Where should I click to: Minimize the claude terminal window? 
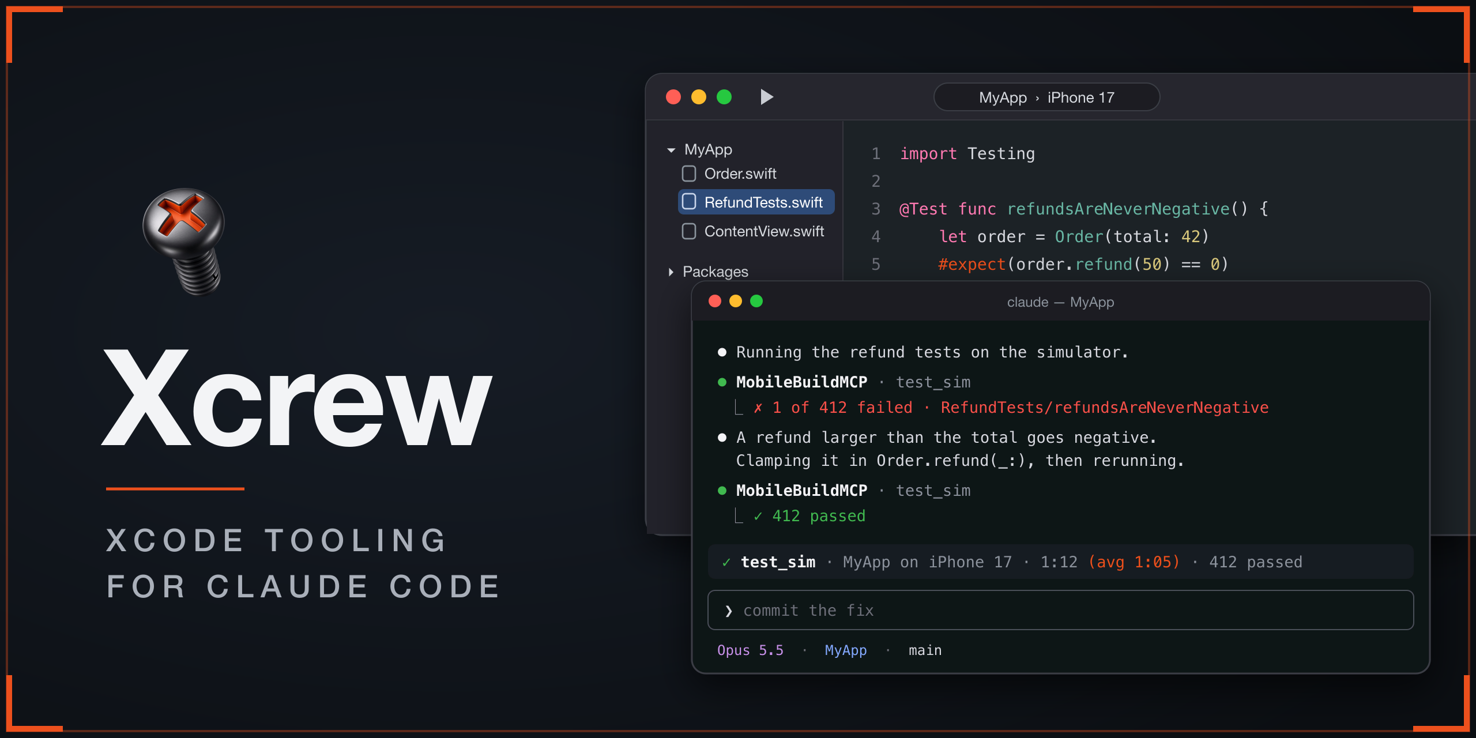[x=736, y=301]
